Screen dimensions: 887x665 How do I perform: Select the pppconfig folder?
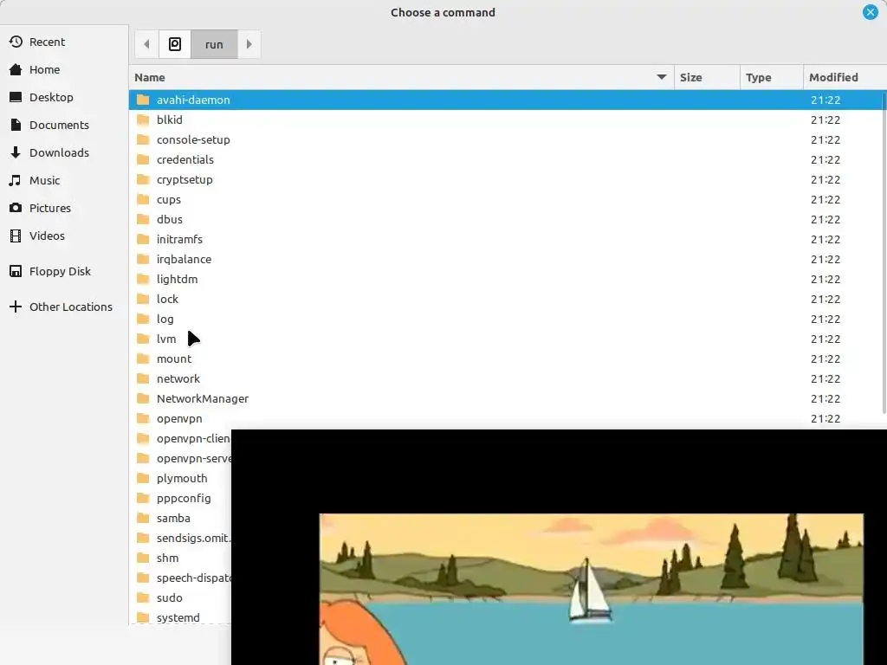tap(180, 498)
